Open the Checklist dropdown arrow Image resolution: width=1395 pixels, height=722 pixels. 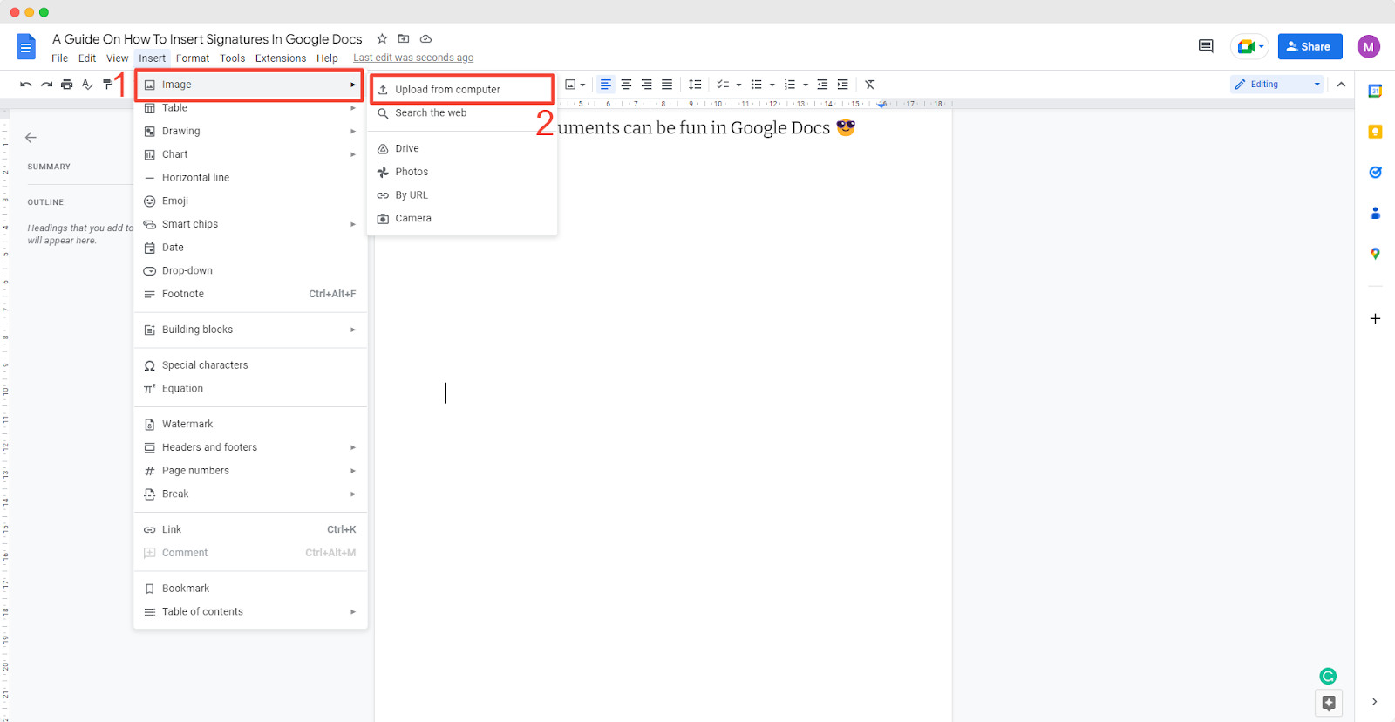coord(739,85)
